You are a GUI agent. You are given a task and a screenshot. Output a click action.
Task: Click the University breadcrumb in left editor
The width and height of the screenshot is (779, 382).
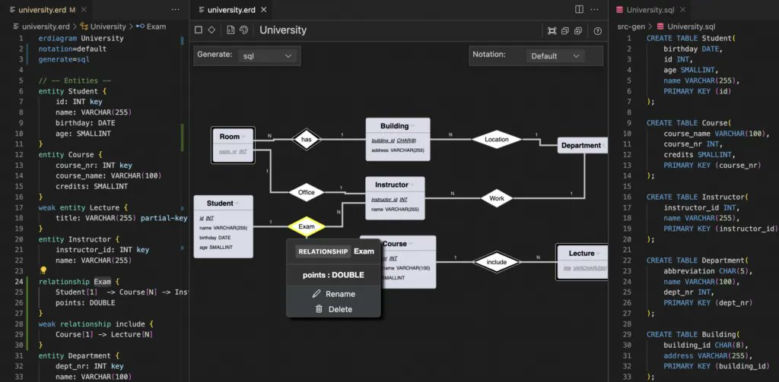point(103,27)
